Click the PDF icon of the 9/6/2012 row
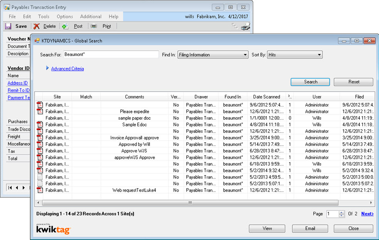Screen dimensions: 379x240 40,105
